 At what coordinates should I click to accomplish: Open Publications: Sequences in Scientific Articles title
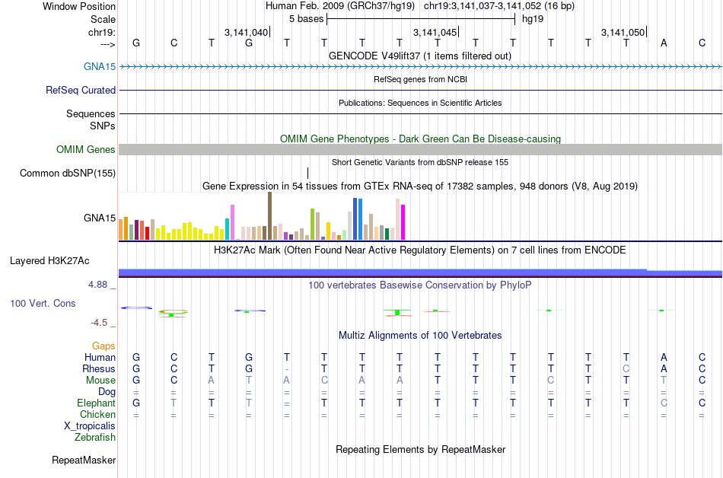point(420,103)
